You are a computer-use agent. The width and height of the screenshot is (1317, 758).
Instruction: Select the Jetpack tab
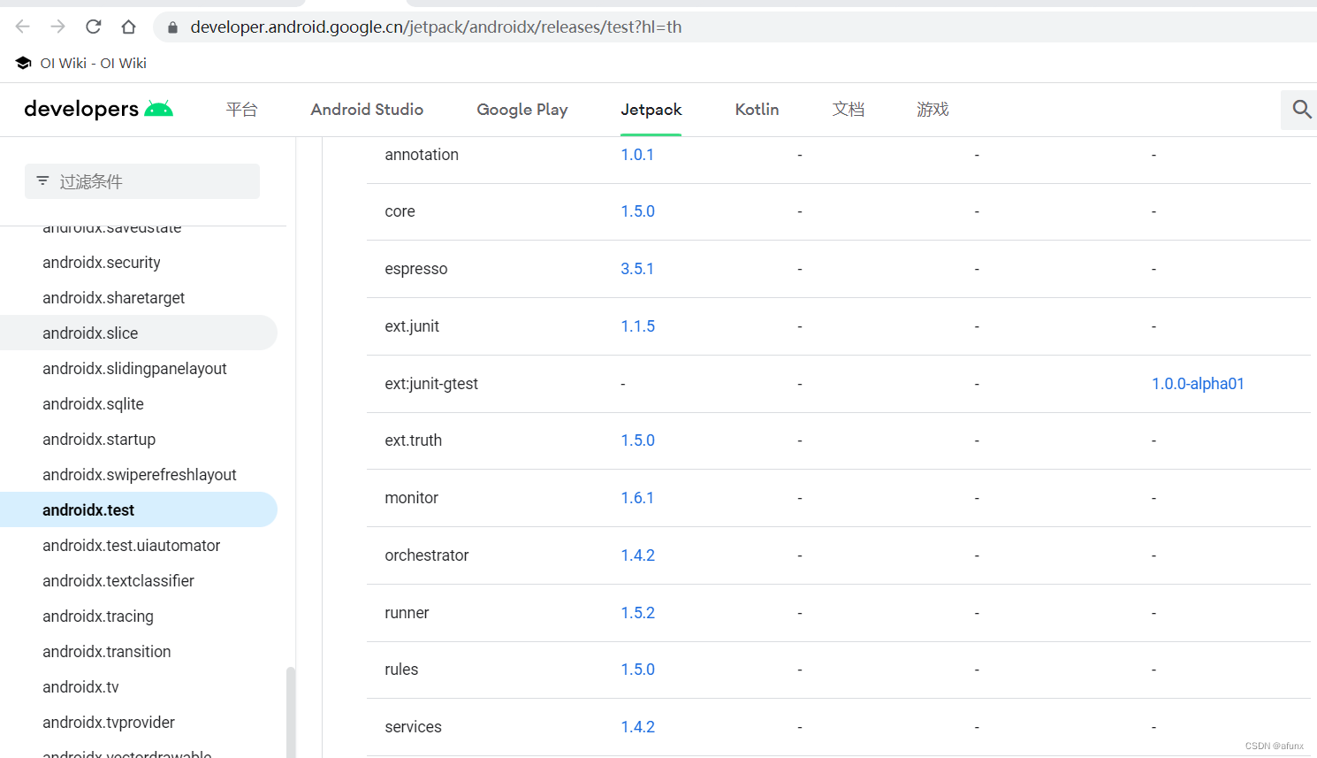(x=651, y=109)
